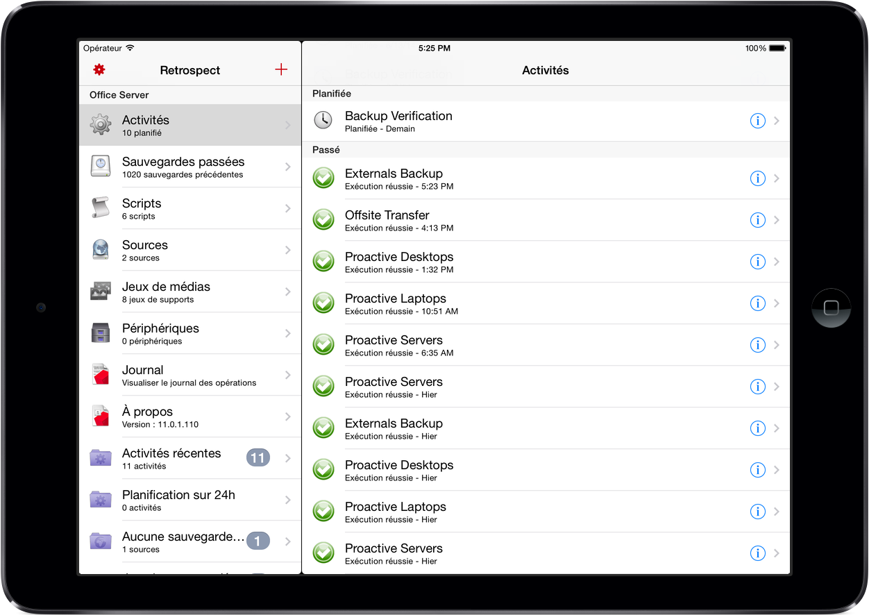Screen dimensions: 869x615
Task: Tap the Planifiée section header
Action: 546,94
